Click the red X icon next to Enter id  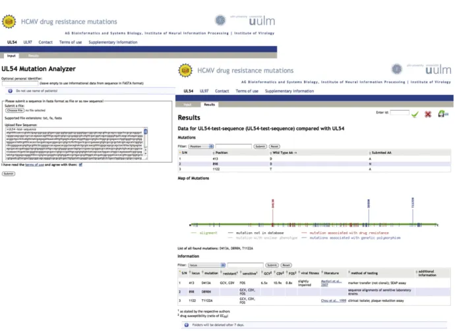click(x=428, y=114)
